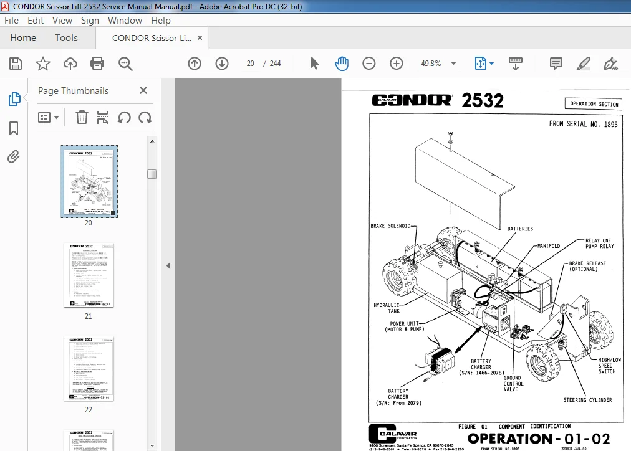Click the Save file icon
631x451 pixels.
(x=16, y=64)
